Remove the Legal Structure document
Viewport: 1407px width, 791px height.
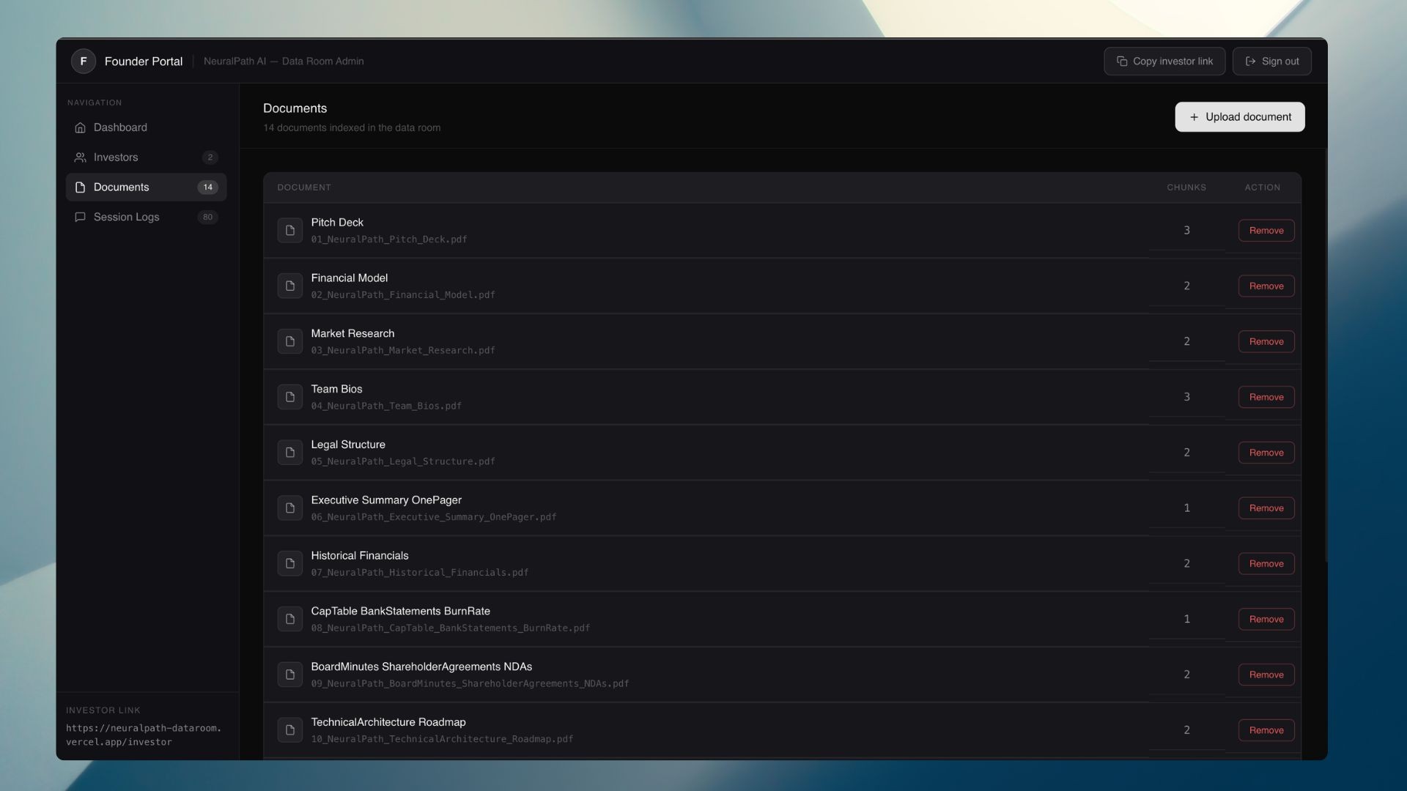pos(1266,453)
